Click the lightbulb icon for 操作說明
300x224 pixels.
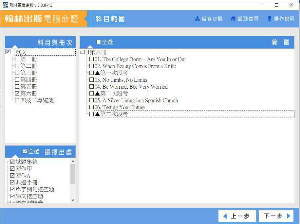[270, 19]
